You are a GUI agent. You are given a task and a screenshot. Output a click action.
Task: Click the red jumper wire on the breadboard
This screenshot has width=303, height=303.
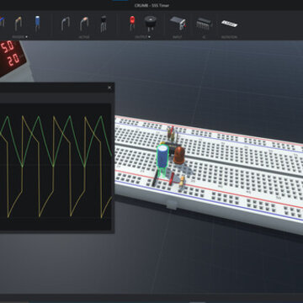click(x=172, y=178)
